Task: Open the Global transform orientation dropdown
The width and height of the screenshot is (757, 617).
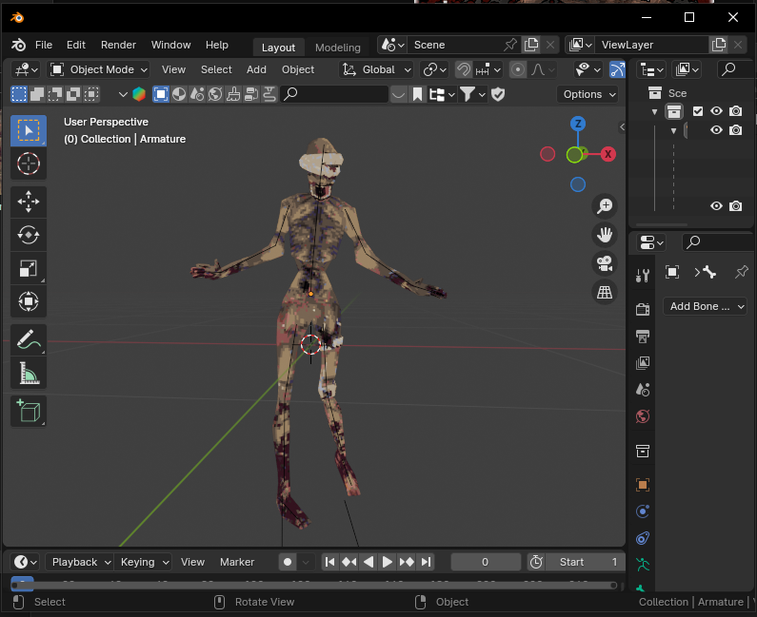Action: (x=377, y=69)
